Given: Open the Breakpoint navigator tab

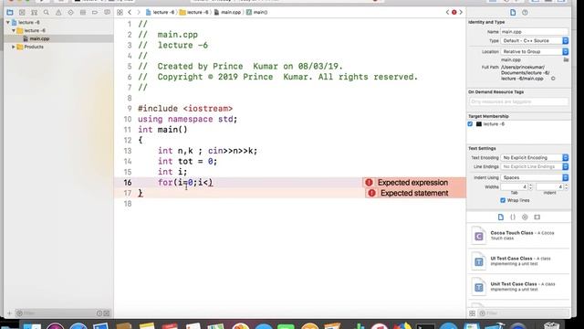Looking at the screenshot, I should [x=95, y=12].
